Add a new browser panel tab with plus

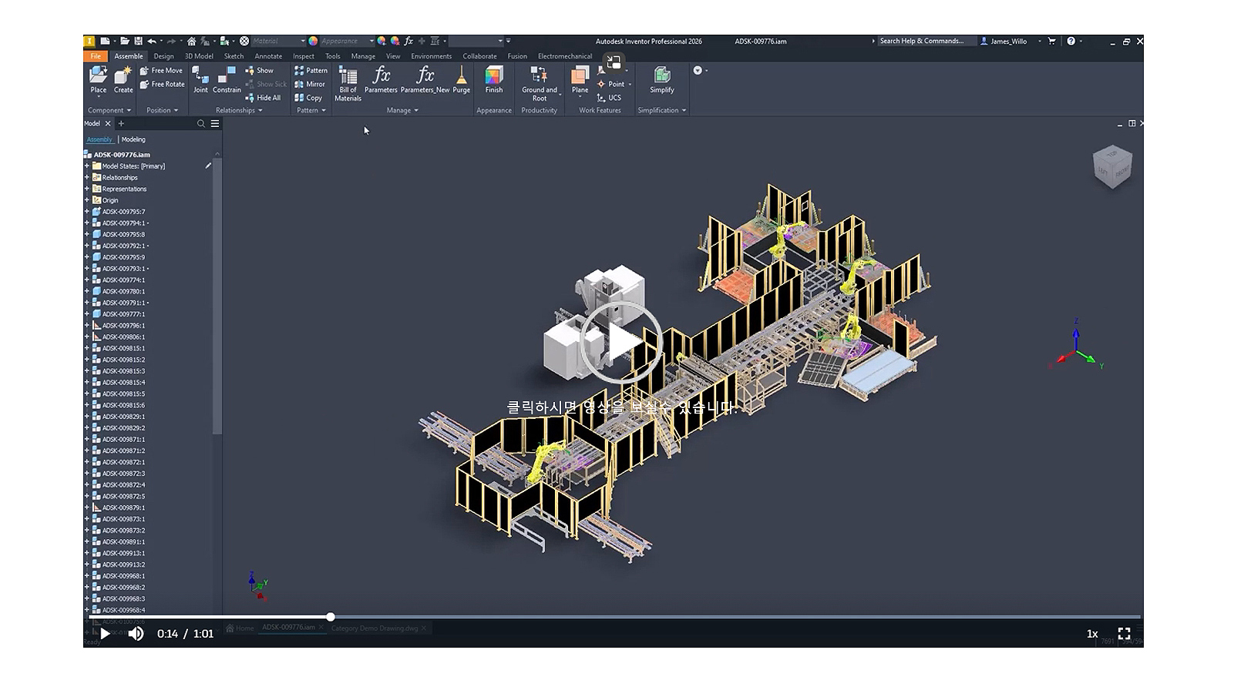click(x=121, y=123)
